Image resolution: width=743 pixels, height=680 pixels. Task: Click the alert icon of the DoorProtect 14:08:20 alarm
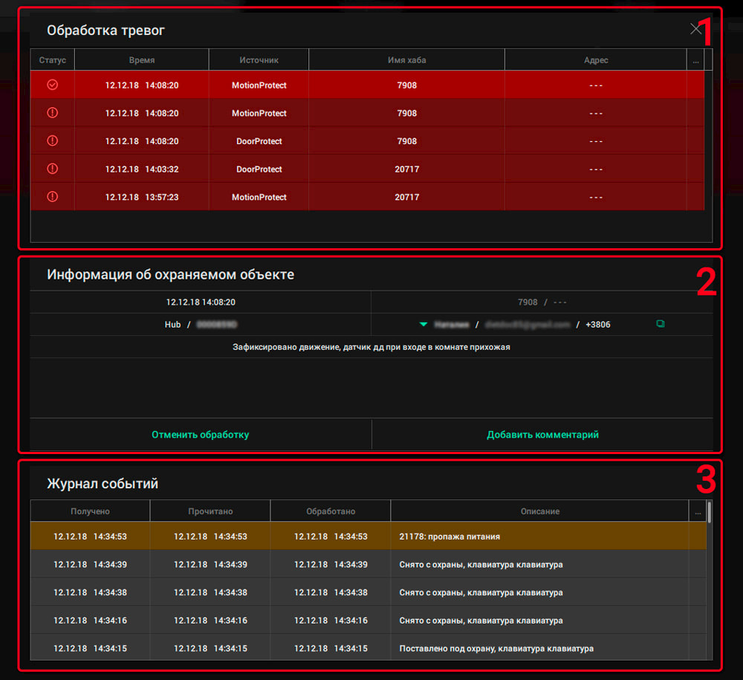52,140
